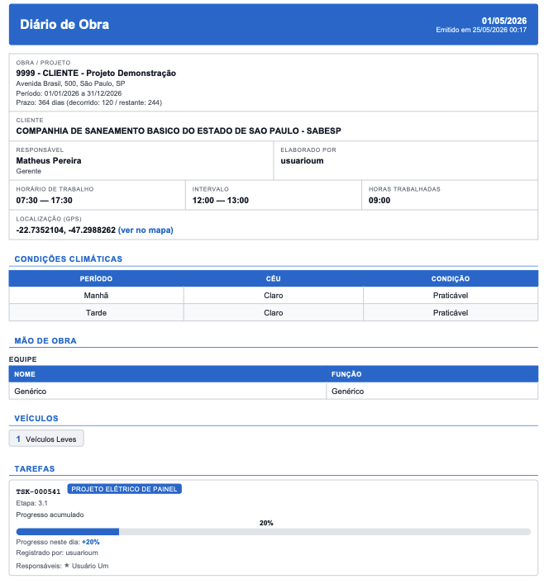544x584 pixels.
Task: Click 'Praticável' in the Manhã row
Action: pos(451,296)
